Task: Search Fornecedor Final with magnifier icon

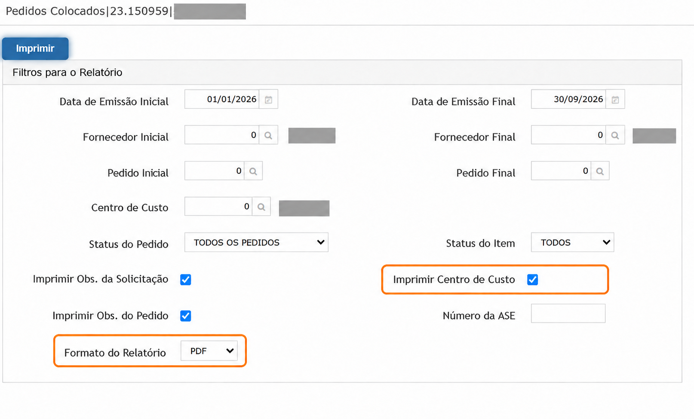Action: (x=615, y=135)
